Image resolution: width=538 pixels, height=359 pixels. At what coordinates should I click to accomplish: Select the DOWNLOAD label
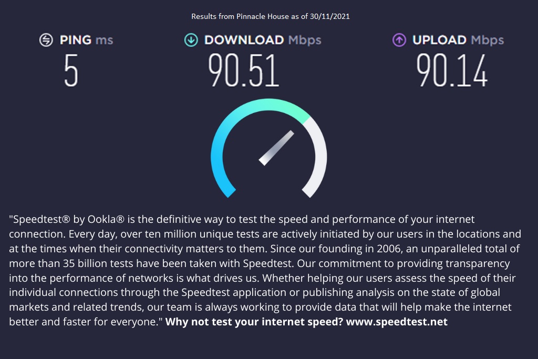click(x=244, y=40)
